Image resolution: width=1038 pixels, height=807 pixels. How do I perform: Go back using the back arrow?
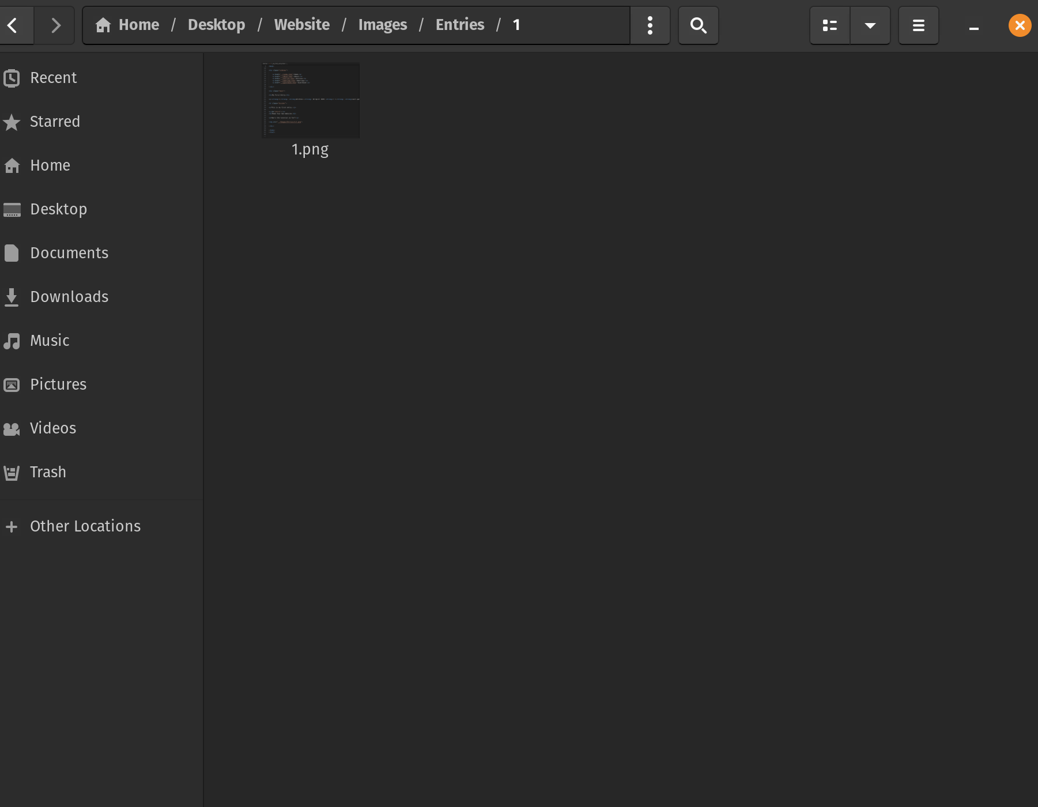pos(13,25)
